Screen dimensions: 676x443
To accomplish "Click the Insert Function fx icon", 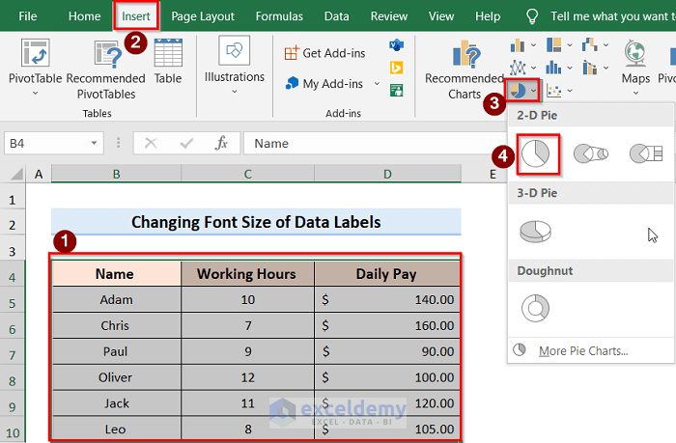I will tap(221, 143).
